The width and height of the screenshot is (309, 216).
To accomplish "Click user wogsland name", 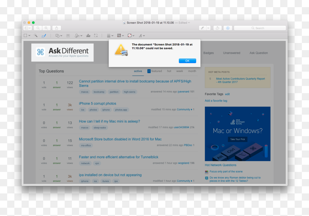I will click(184, 163).
